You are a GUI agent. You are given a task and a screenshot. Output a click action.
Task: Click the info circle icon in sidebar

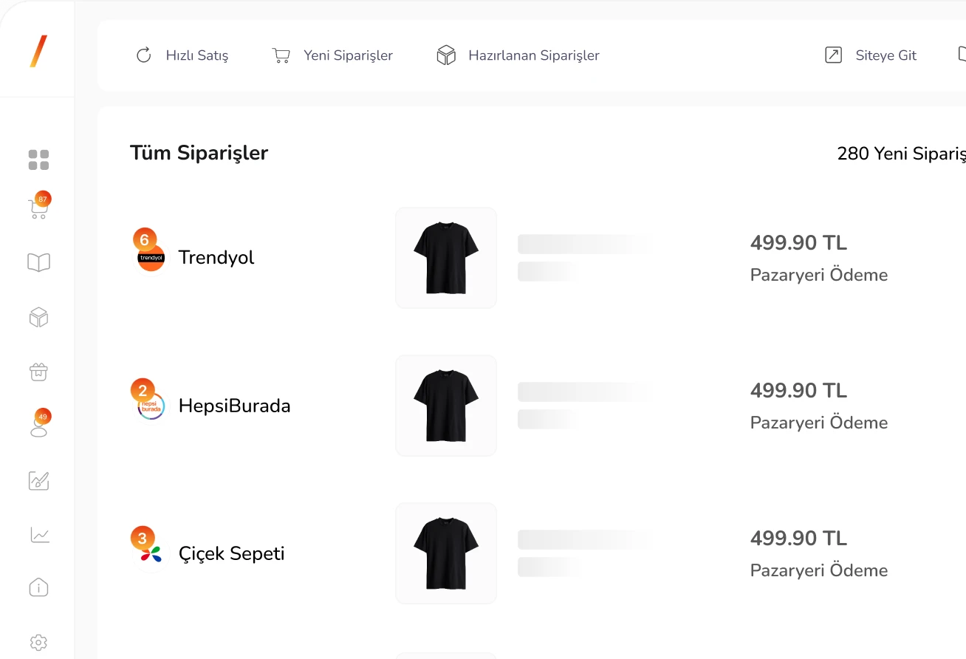(x=38, y=588)
